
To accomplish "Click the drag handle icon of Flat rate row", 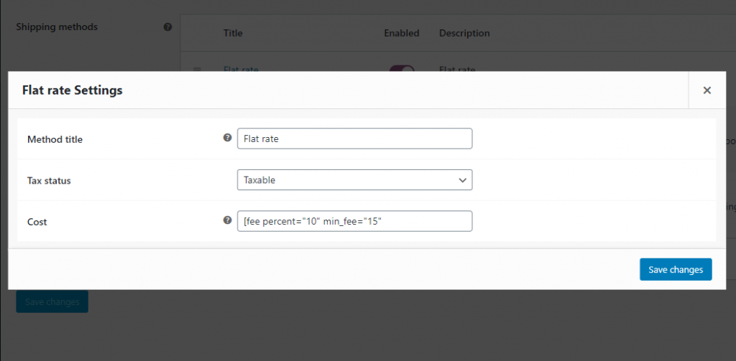I will click(197, 69).
